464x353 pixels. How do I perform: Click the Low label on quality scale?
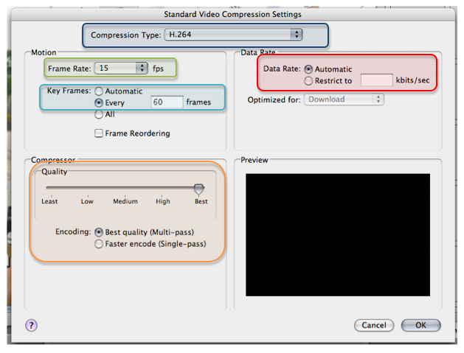click(x=87, y=201)
